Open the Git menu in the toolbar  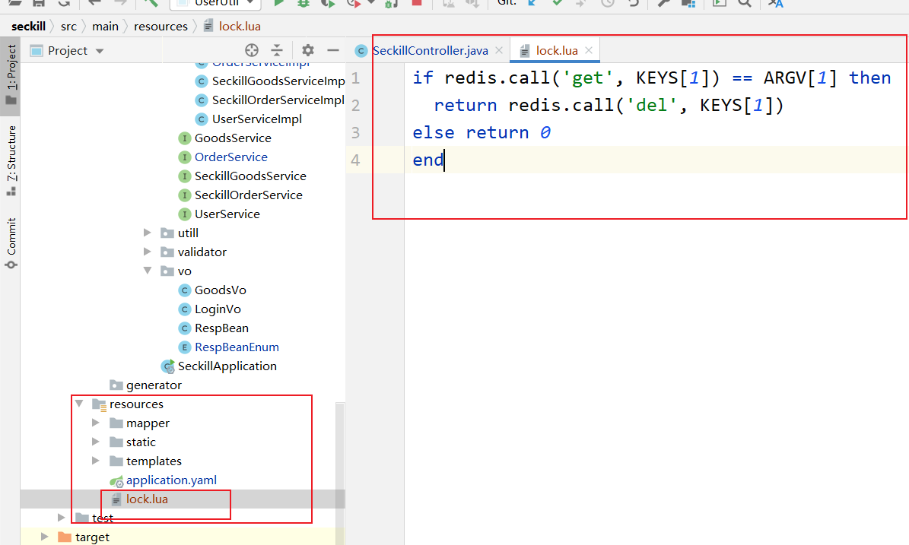[506, 5]
